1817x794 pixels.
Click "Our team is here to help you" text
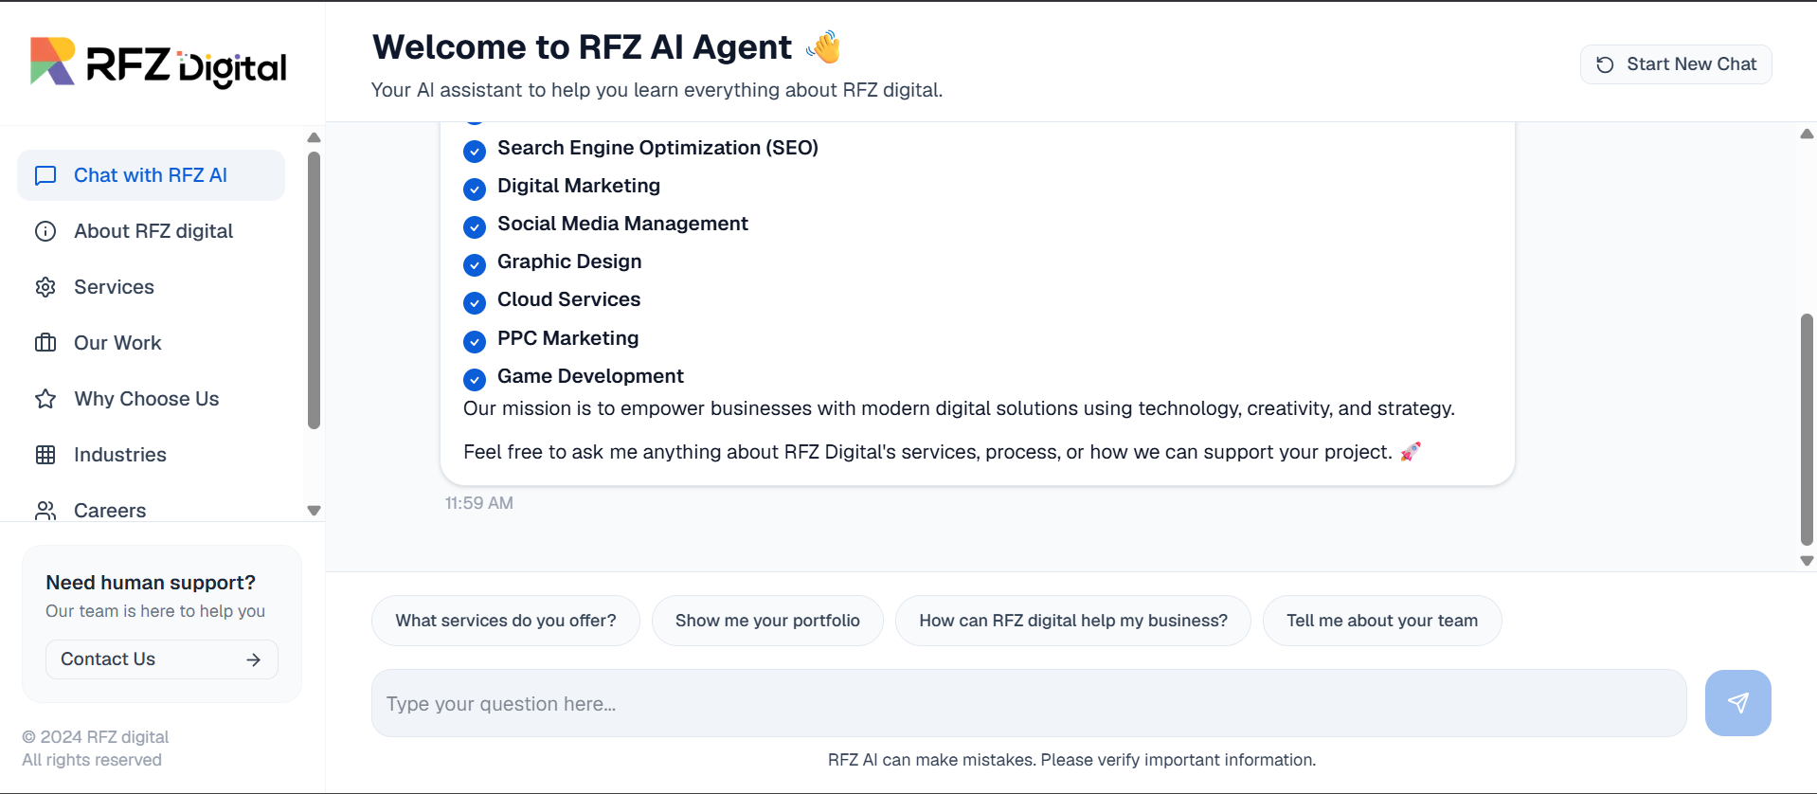[155, 611]
